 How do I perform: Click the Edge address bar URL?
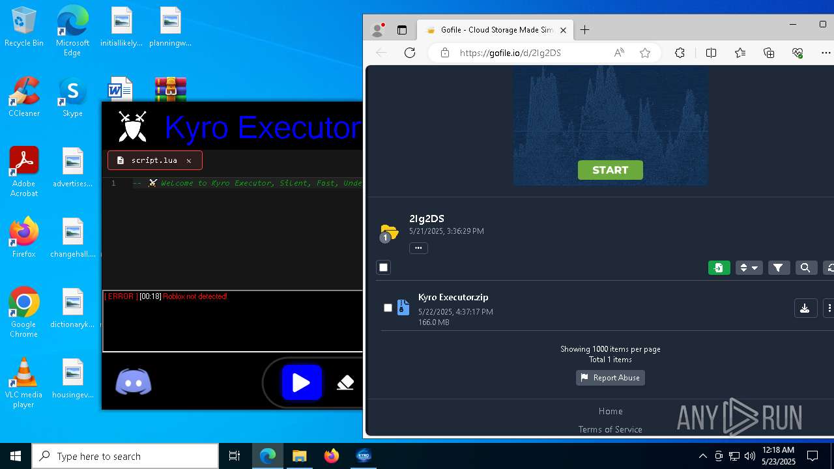pos(510,53)
